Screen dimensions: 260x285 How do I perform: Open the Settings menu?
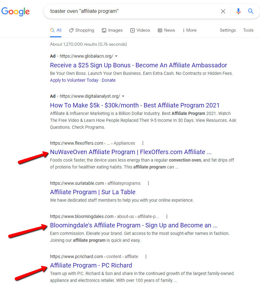(228, 30)
